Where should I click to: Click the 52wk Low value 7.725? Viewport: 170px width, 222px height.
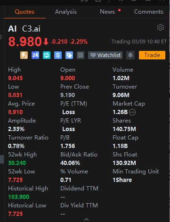[16, 180]
